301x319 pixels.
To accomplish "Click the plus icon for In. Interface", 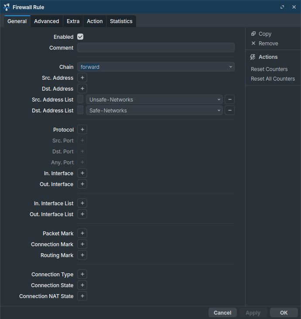I will [x=82, y=173].
